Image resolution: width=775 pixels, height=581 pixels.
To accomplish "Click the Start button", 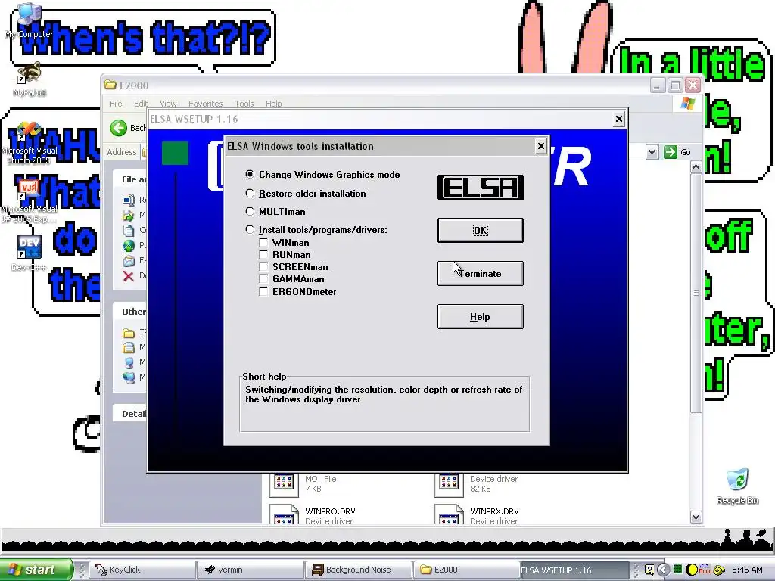I will [x=36, y=570].
